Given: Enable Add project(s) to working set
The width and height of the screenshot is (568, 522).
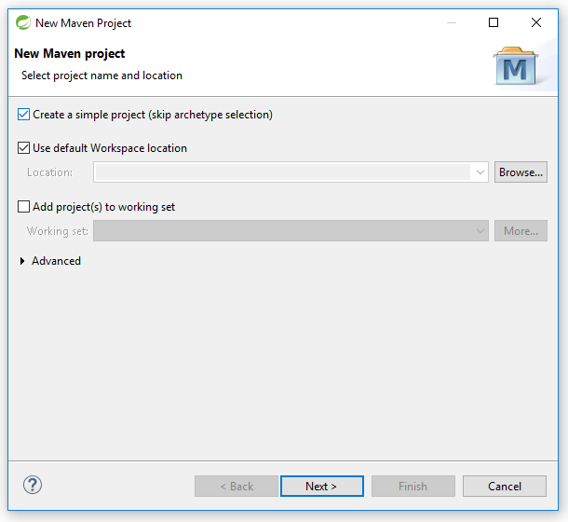Looking at the screenshot, I should pyautogui.click(x=23, y=207).
